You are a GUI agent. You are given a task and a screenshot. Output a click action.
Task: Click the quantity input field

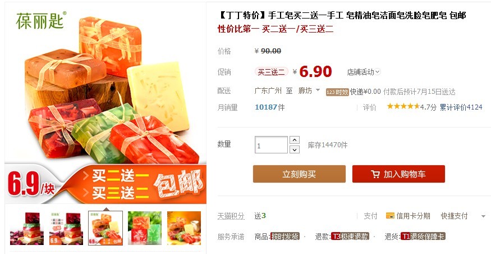(x=271, y=144)
